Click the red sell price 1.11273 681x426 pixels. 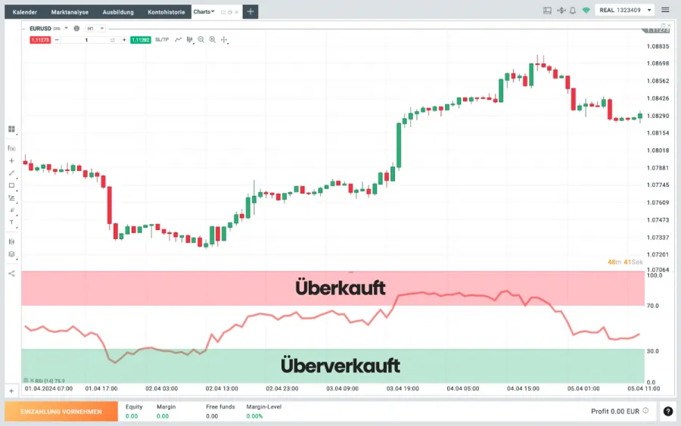point(40,40)
